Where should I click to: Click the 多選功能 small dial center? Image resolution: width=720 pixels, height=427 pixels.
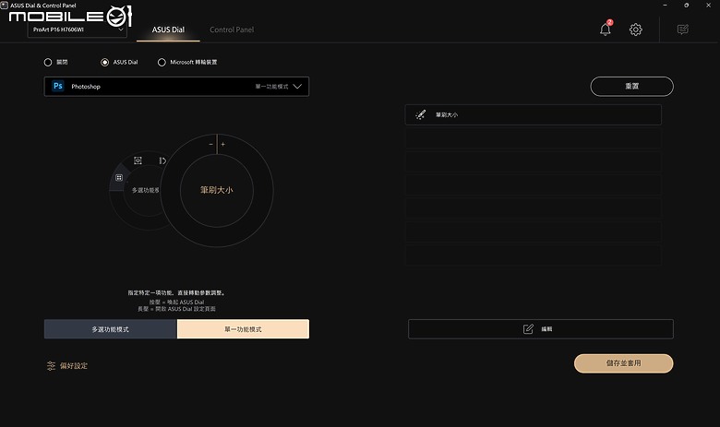coord(145,190)
